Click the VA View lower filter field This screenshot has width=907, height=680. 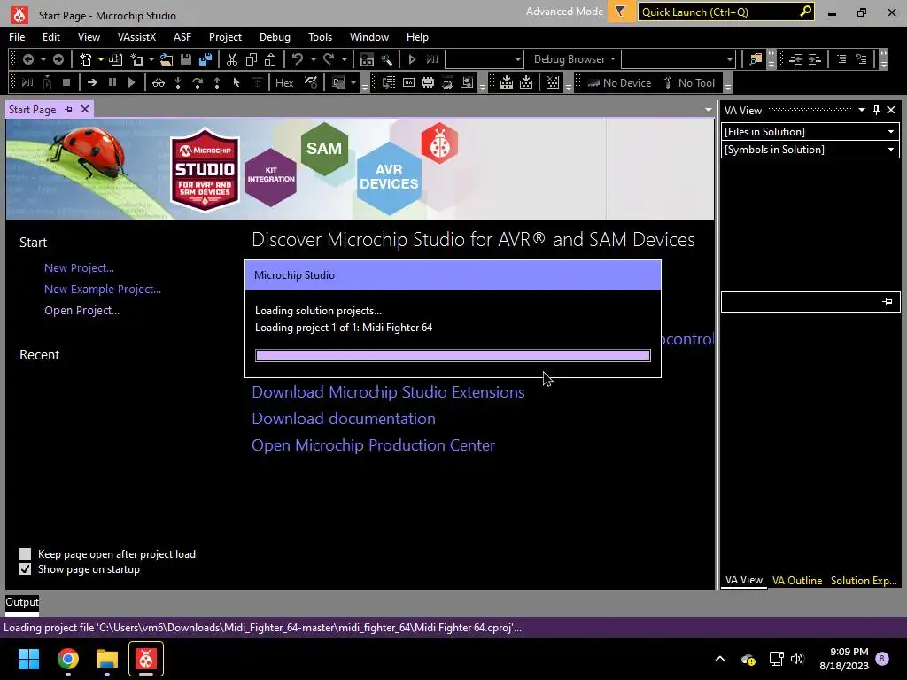coord(810,302)
